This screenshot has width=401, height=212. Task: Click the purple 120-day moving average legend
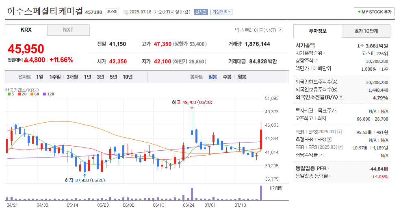pyautogui.click(x=49, y=94)
